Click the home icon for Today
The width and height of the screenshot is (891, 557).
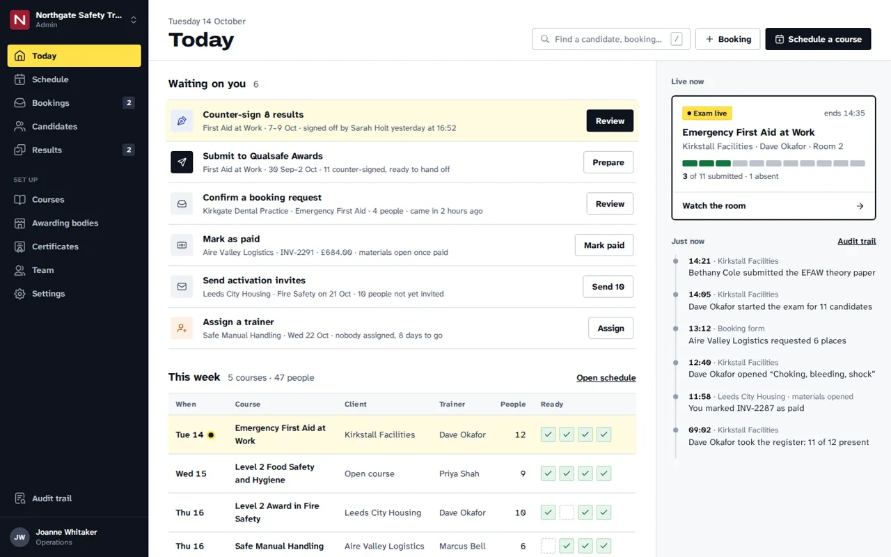click(19, 56)
